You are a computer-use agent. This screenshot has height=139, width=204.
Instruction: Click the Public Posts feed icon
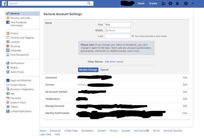(8, 72)
